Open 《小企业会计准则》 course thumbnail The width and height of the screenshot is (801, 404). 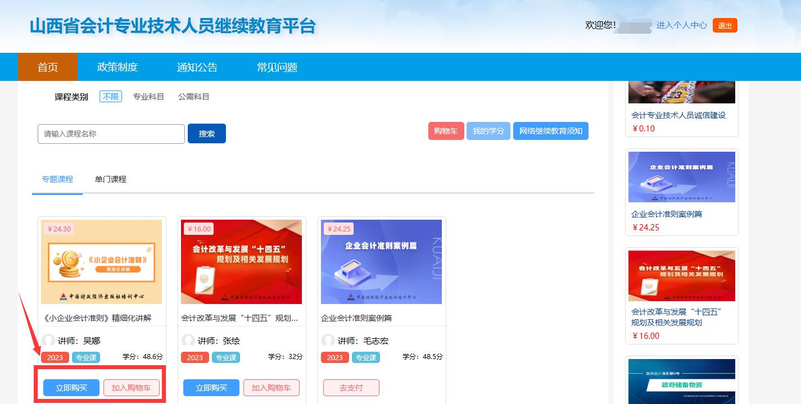pos(102,262)
